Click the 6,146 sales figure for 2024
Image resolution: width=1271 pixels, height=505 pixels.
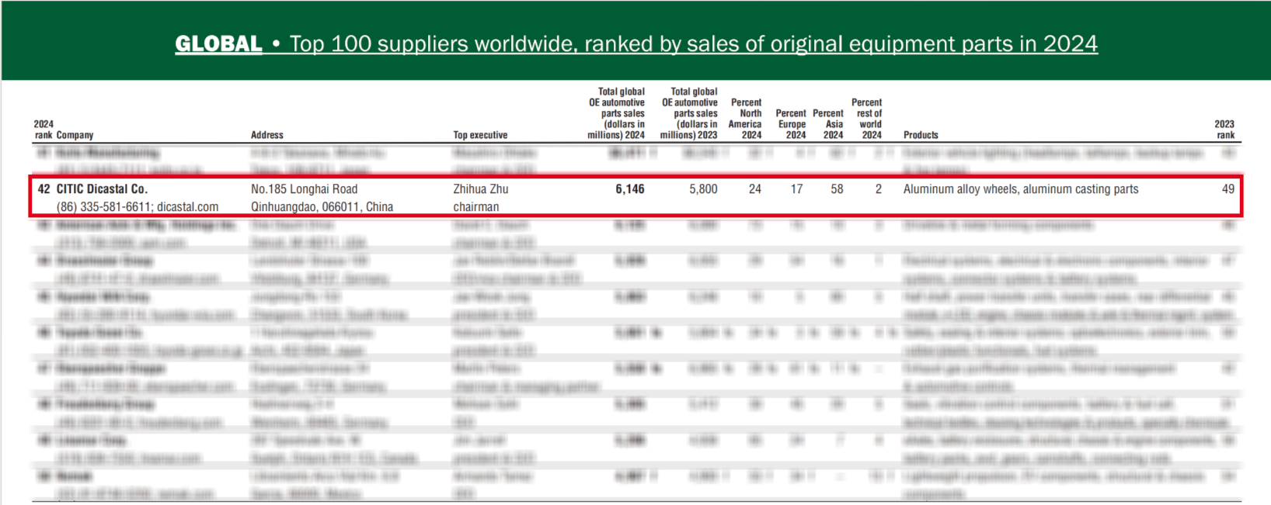(x=629, y=189)
